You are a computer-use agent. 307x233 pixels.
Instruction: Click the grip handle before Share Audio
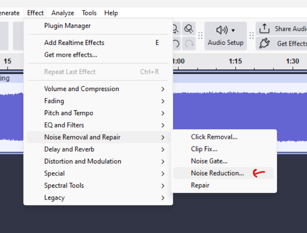[x=252, y=36]
